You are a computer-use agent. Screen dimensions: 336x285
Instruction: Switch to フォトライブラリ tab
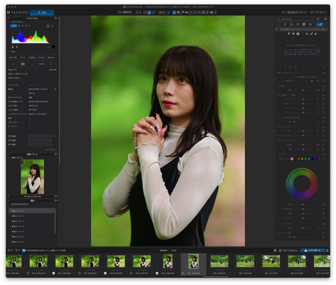(x=18, y=13)
